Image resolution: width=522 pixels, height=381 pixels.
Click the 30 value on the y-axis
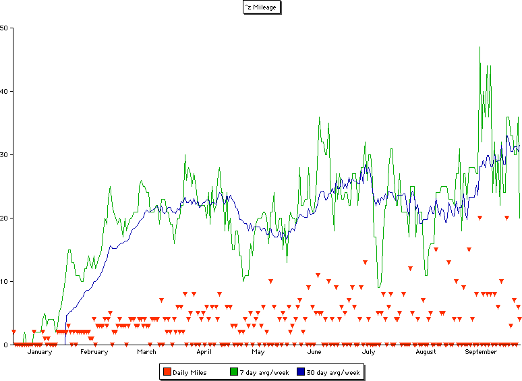pos(3,154)
